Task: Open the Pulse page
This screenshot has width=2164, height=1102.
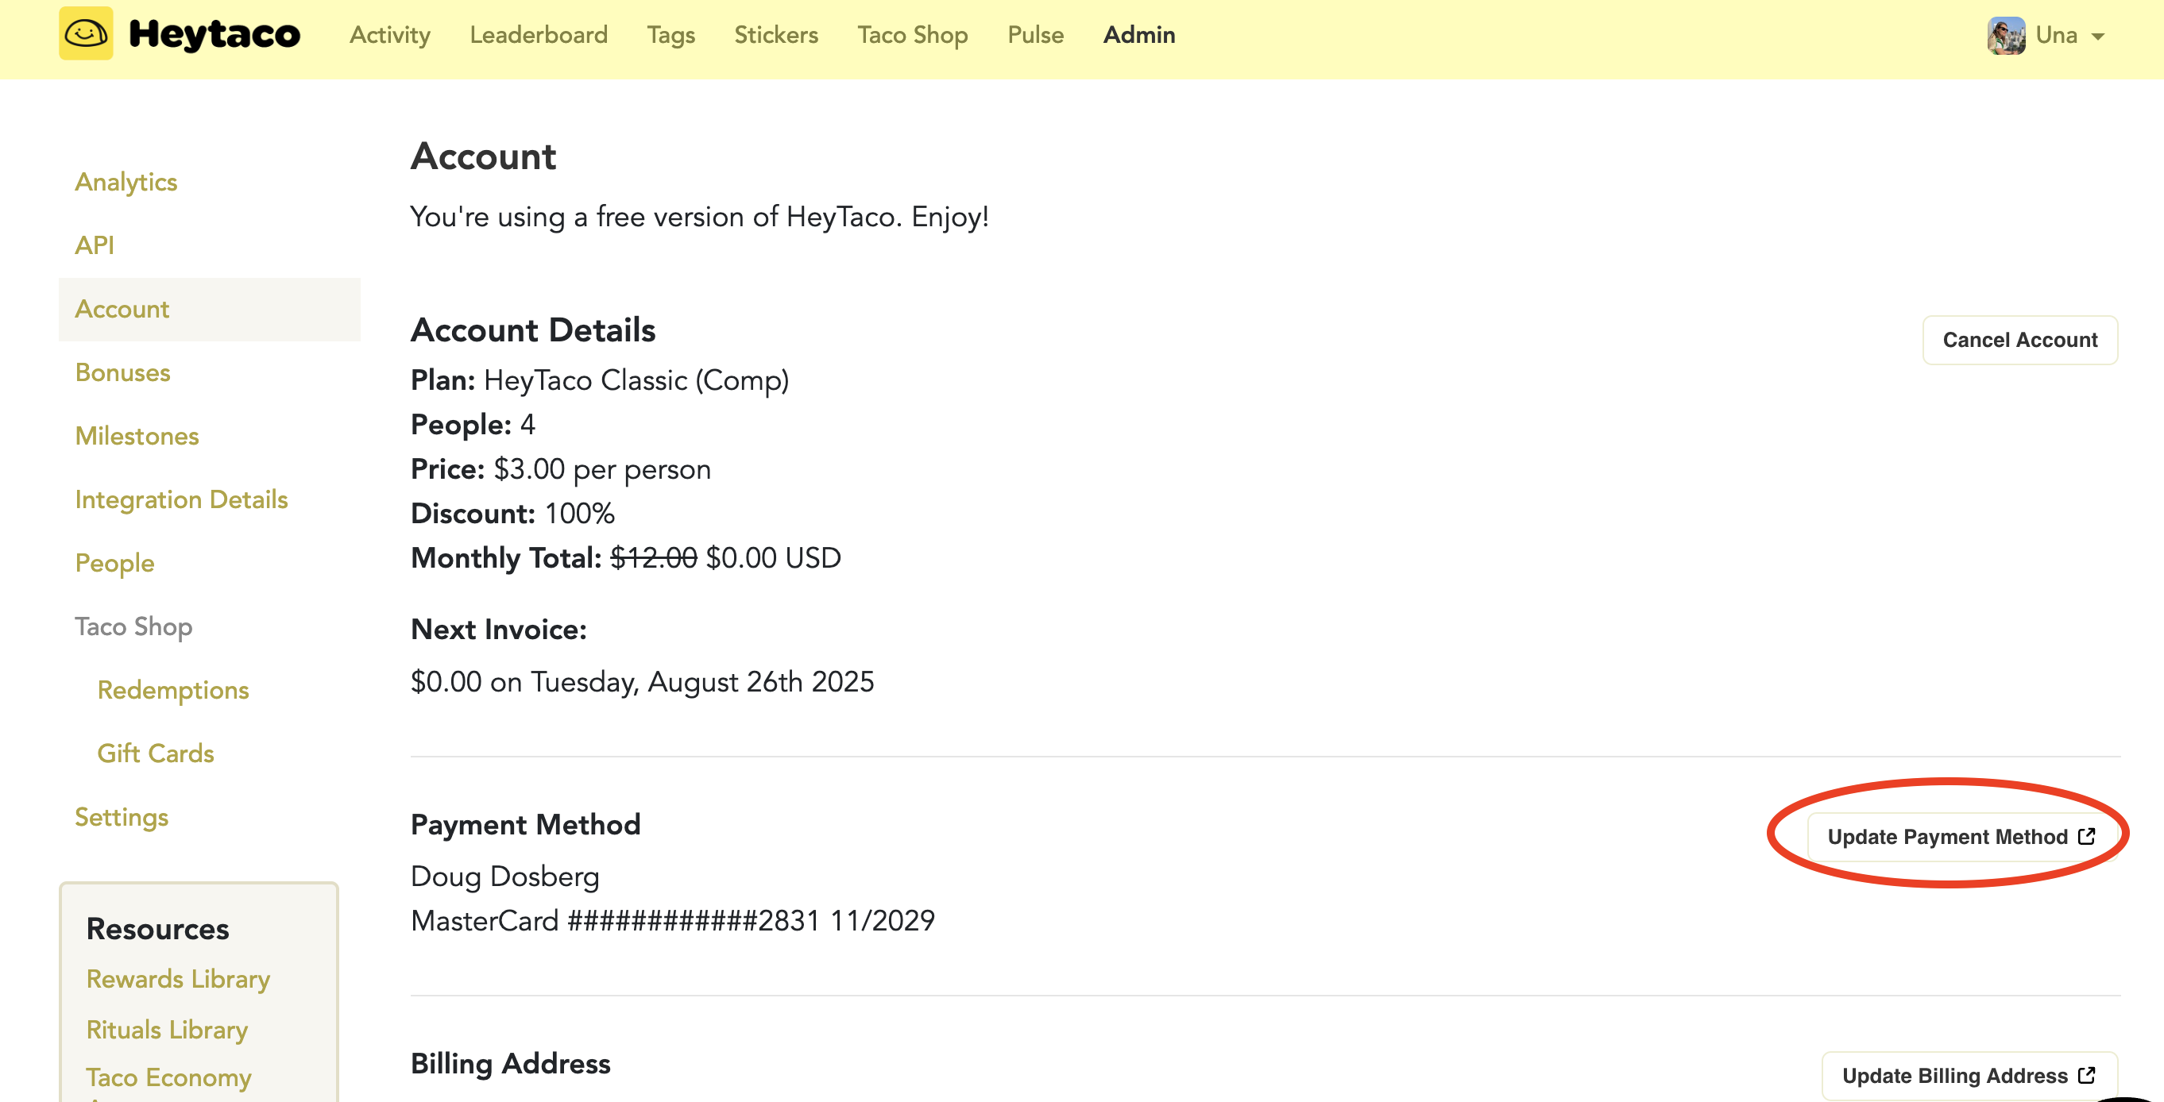Action: click(x=1035, y=34)
